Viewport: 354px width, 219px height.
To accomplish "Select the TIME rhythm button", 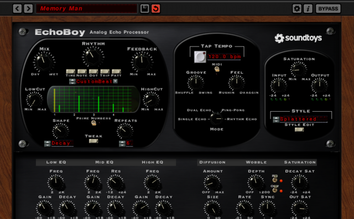I will (x=71, y=71).
